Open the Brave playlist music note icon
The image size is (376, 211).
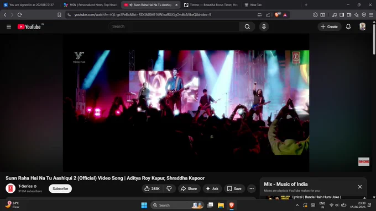335,15
